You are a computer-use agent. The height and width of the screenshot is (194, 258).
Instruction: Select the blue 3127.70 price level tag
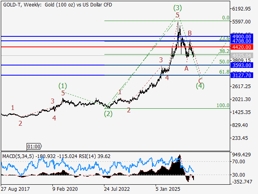(242, 76)
